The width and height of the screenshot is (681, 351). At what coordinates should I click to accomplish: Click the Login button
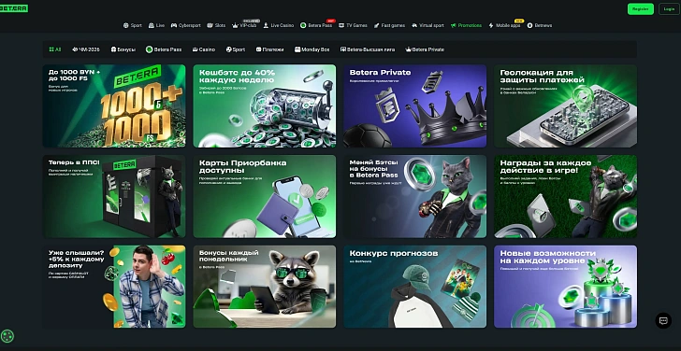tap(669, 8)
